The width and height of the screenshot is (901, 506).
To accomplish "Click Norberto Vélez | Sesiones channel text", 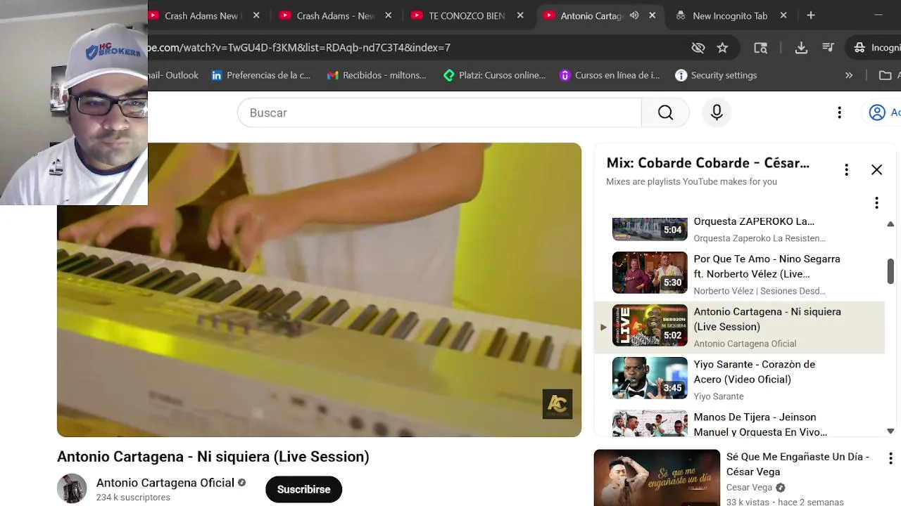I will click(760, 291).
